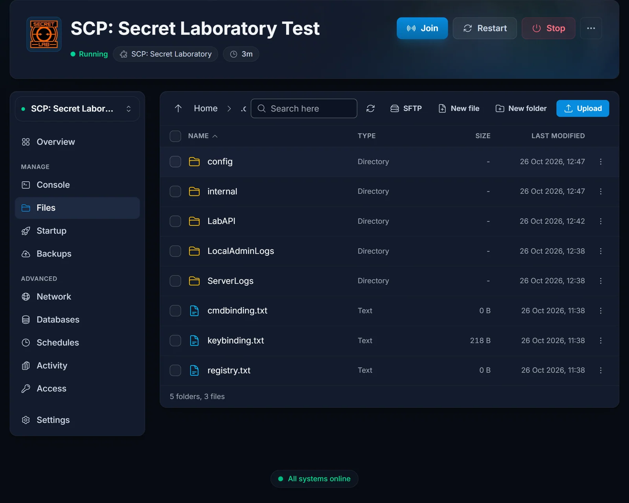The width and height of the screenshot is (629, 503).
Task: Check the registry.txt checkbox
Action: coord(175,370)
